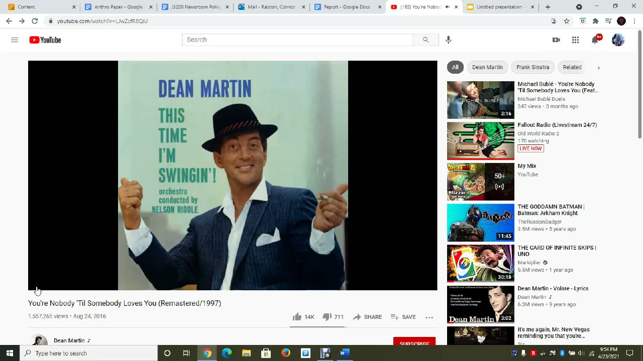The width and height of the screenshot is (643, 361).
Task: Like the video with thumbs up
Action: (x=303, y=317)
